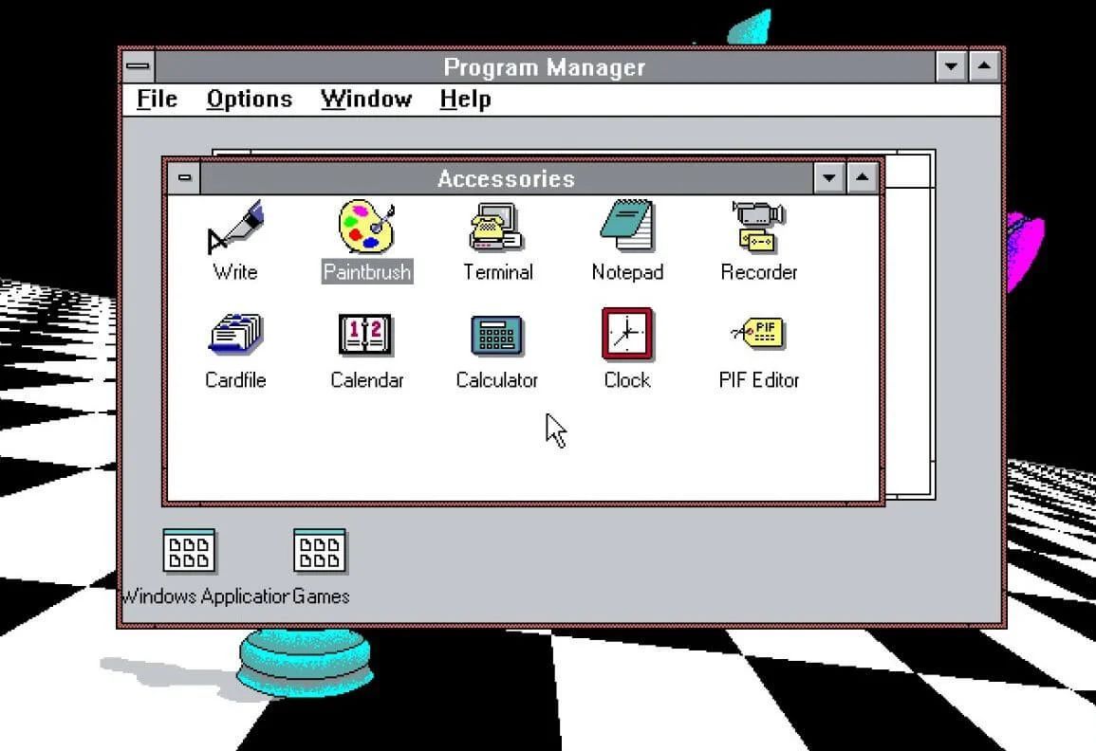Click the Clock icon

click(627, 335)
